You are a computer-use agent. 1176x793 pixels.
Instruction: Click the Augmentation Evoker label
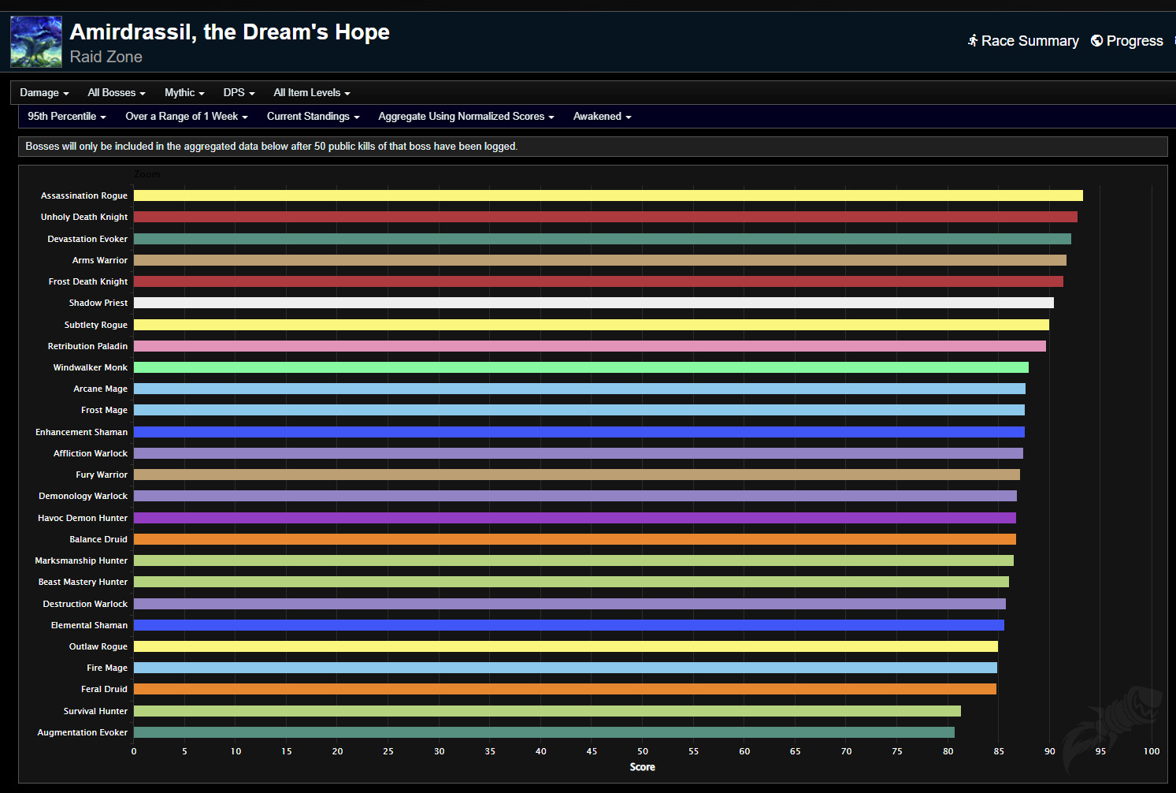82,732
